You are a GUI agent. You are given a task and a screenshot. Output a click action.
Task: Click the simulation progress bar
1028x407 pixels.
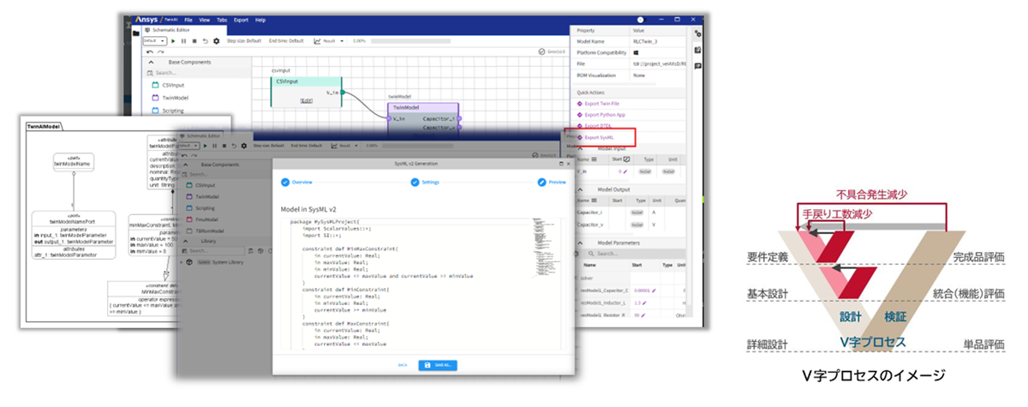tap(412, 40)
